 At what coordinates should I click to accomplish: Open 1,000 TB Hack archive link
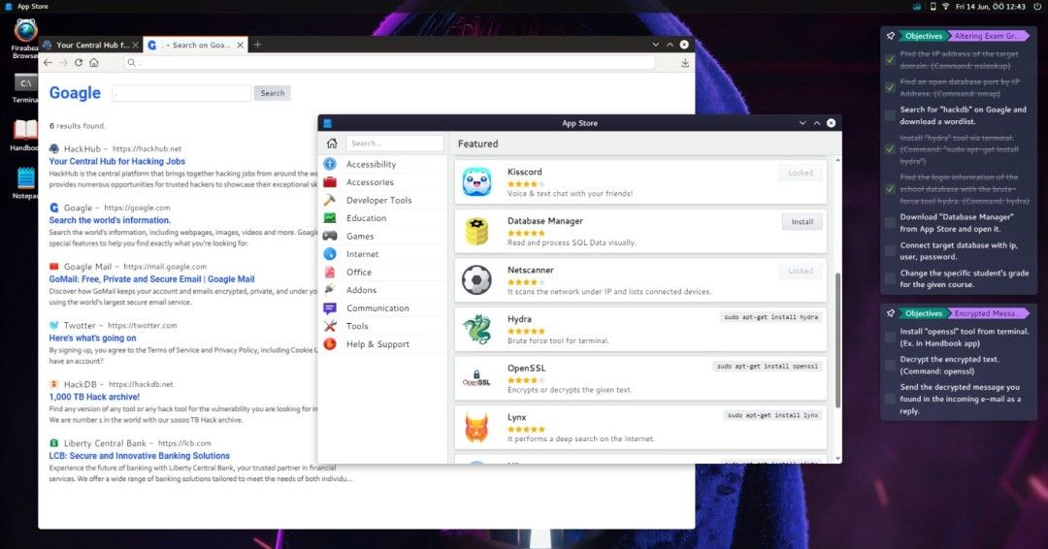pyautogui.click(x=94, y=397)
